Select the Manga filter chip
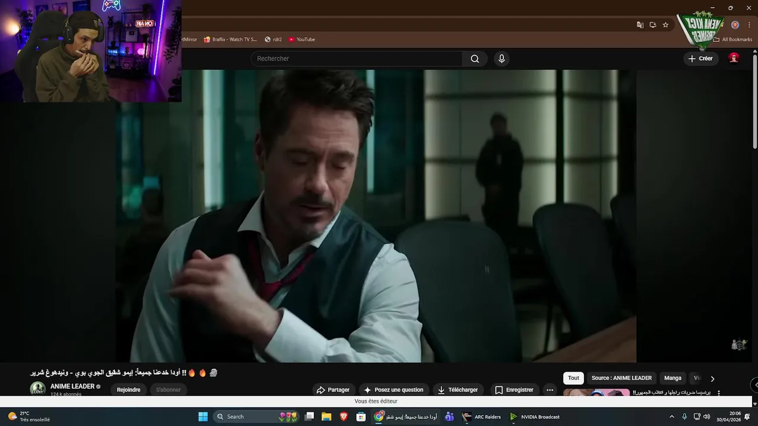 (673, 378)
